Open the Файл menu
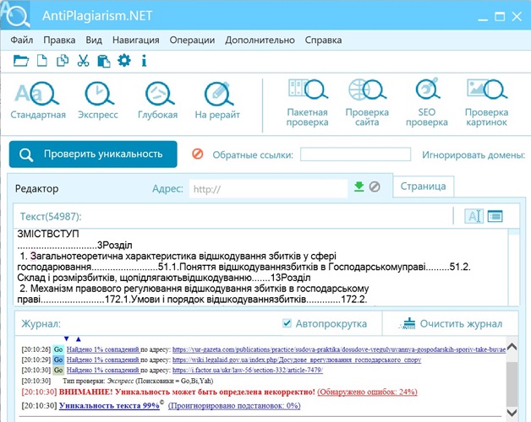 [22, 40]
